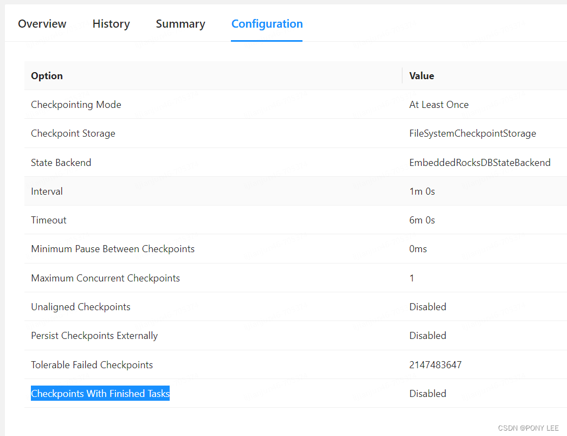The image size is (567, 436).
Task: Select the Checkpointing Mode option label
Action: [x=76, y=105]
